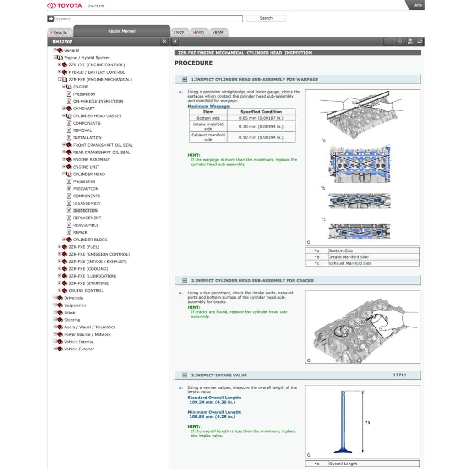Click the left arrow panel collapse icon
Viewport: 469px width, 469px height.
point(175,42)
